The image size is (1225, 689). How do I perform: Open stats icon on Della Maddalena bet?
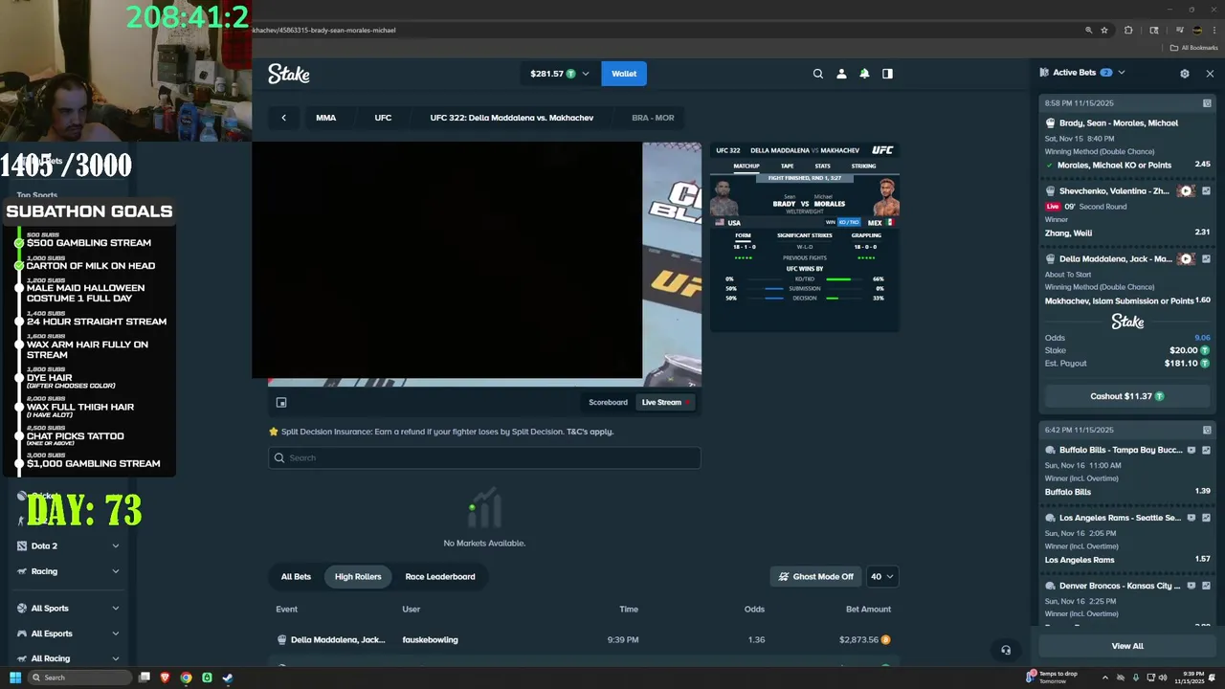coord(1206,259)
